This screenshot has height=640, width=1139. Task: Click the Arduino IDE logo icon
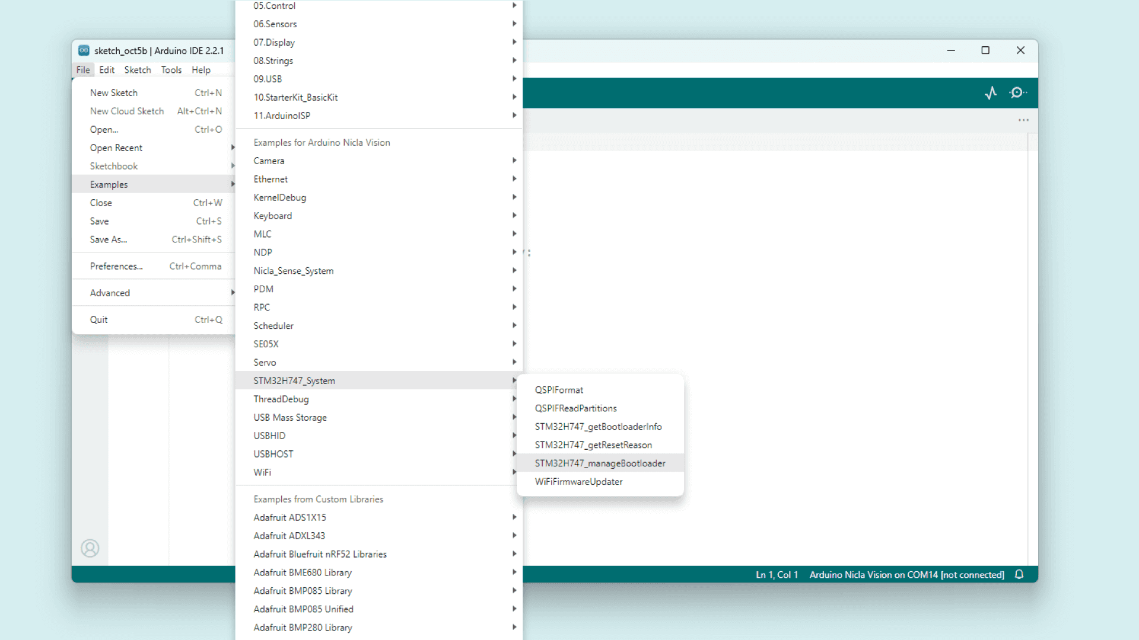(84, 50)
